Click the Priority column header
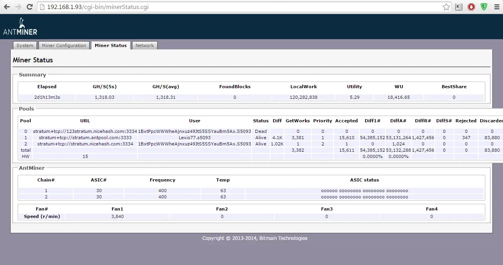 click(323, 121)
